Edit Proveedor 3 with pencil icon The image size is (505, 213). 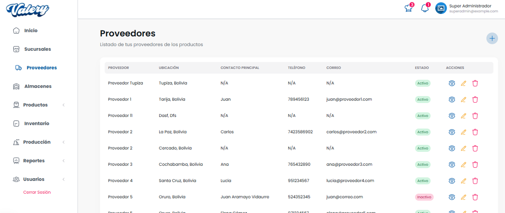pyautogui.click(x=464, y=165)
